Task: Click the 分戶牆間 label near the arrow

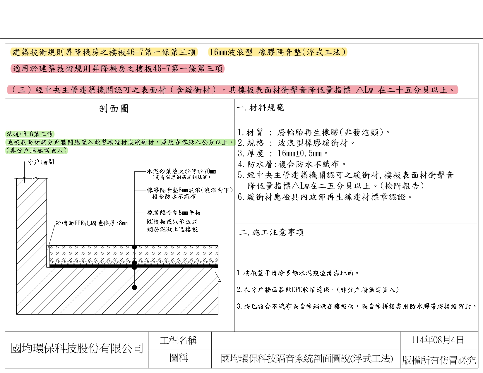Action: [x=41, y=162]
